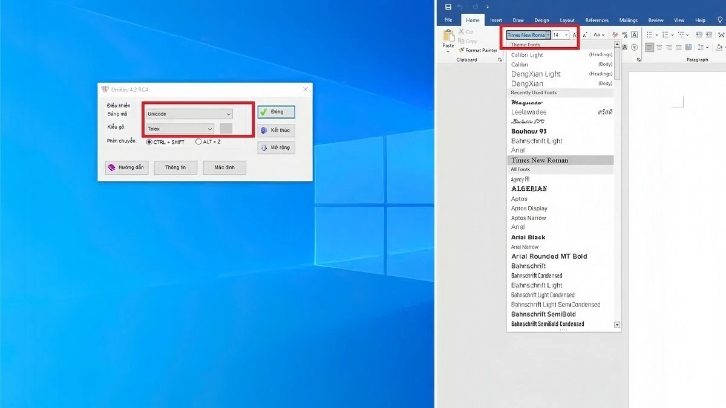The height and width of the screenshot is (408, 726).
Task: Select the CTRL + SHIFT radio button in UniKey
Action: point(149,141)
